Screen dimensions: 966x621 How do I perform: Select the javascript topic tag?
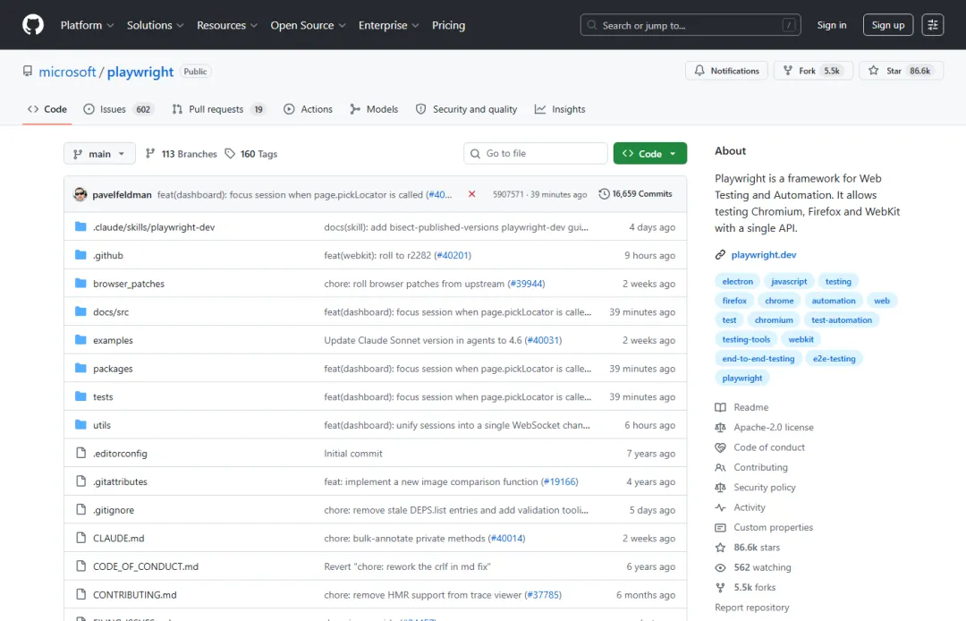(789, 282)
